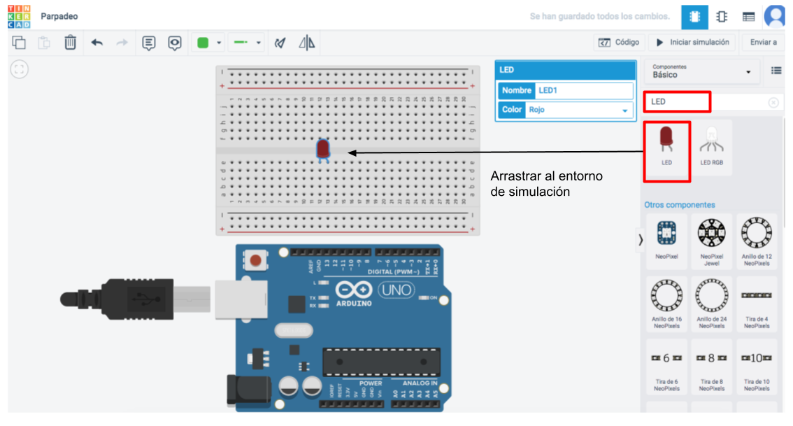793x426 pixels.
Task: Select the NeoPixel Jewel component
Action: coord(711,241)
